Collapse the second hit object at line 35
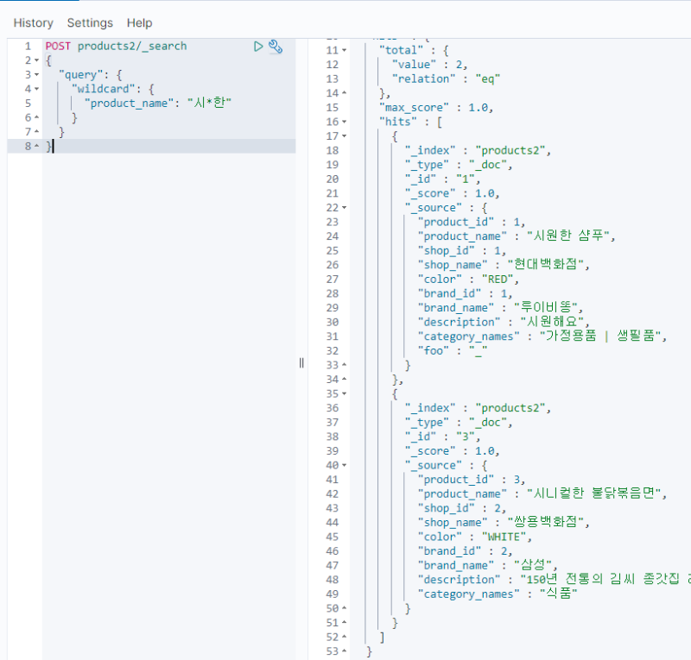 click(345, 393)
